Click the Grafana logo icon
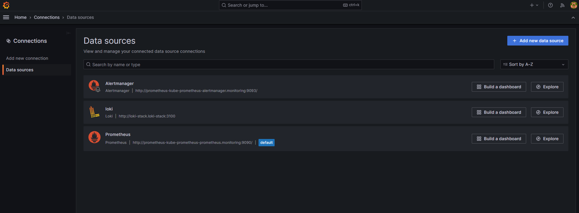The image size is (579, 213). [6, 5]
